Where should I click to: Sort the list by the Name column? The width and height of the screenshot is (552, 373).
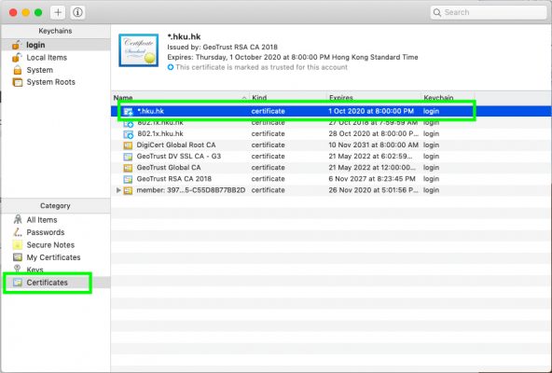pos(180,97)
